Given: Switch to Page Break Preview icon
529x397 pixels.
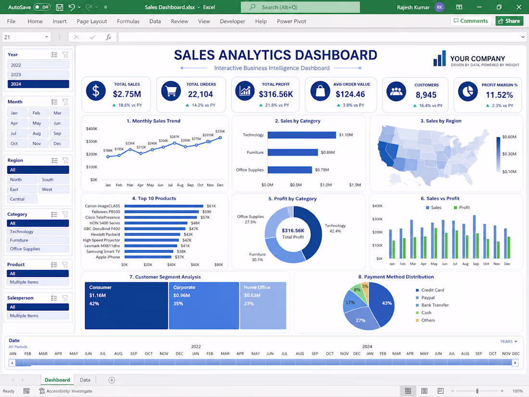Looking at the screenshot, I should click(440, 391).
